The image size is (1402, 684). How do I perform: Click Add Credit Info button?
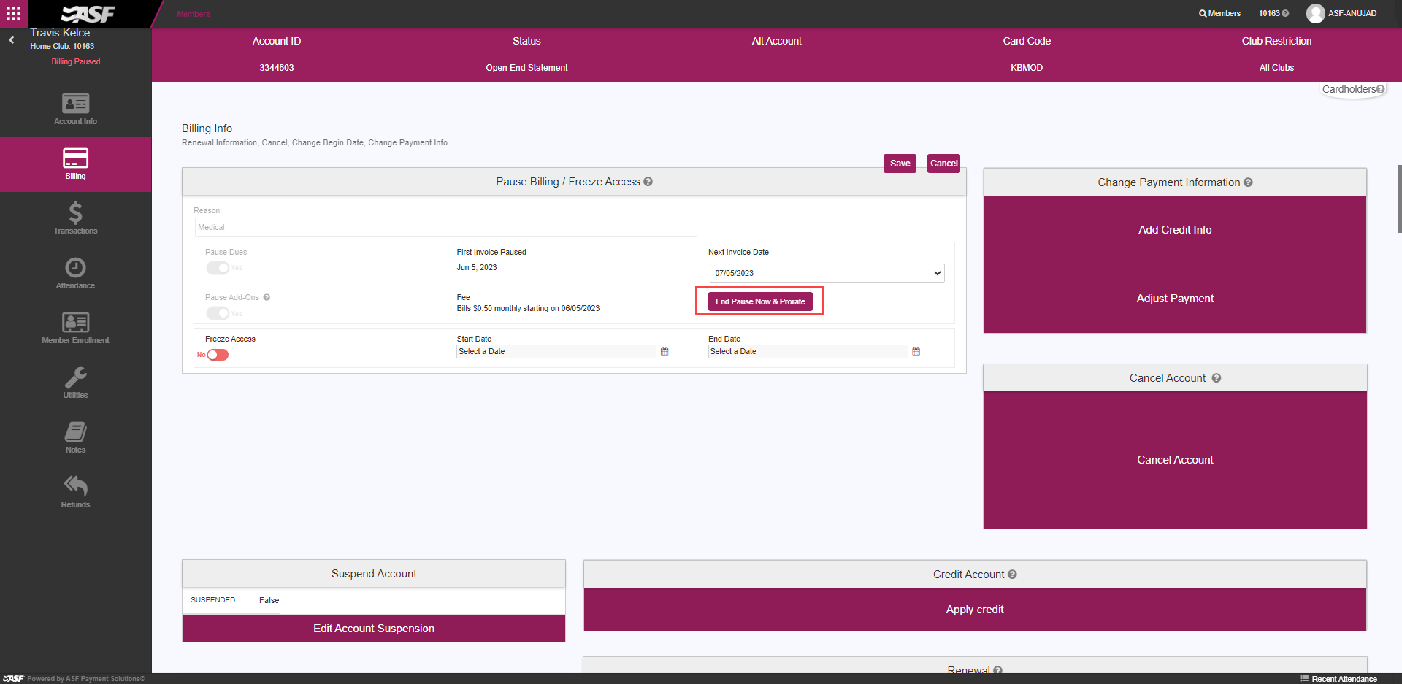click(1175, 230)
